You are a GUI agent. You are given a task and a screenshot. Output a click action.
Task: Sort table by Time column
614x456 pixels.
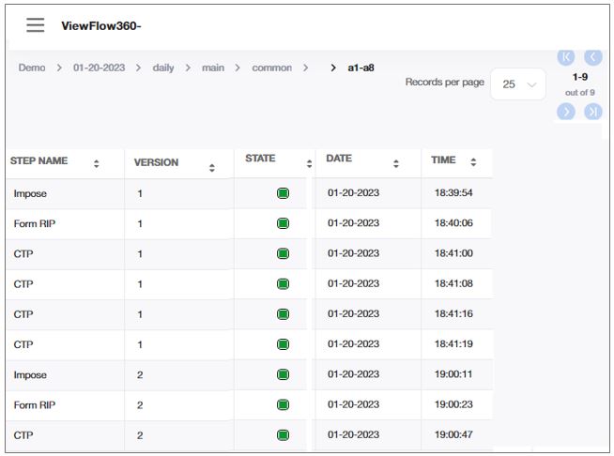473,162
